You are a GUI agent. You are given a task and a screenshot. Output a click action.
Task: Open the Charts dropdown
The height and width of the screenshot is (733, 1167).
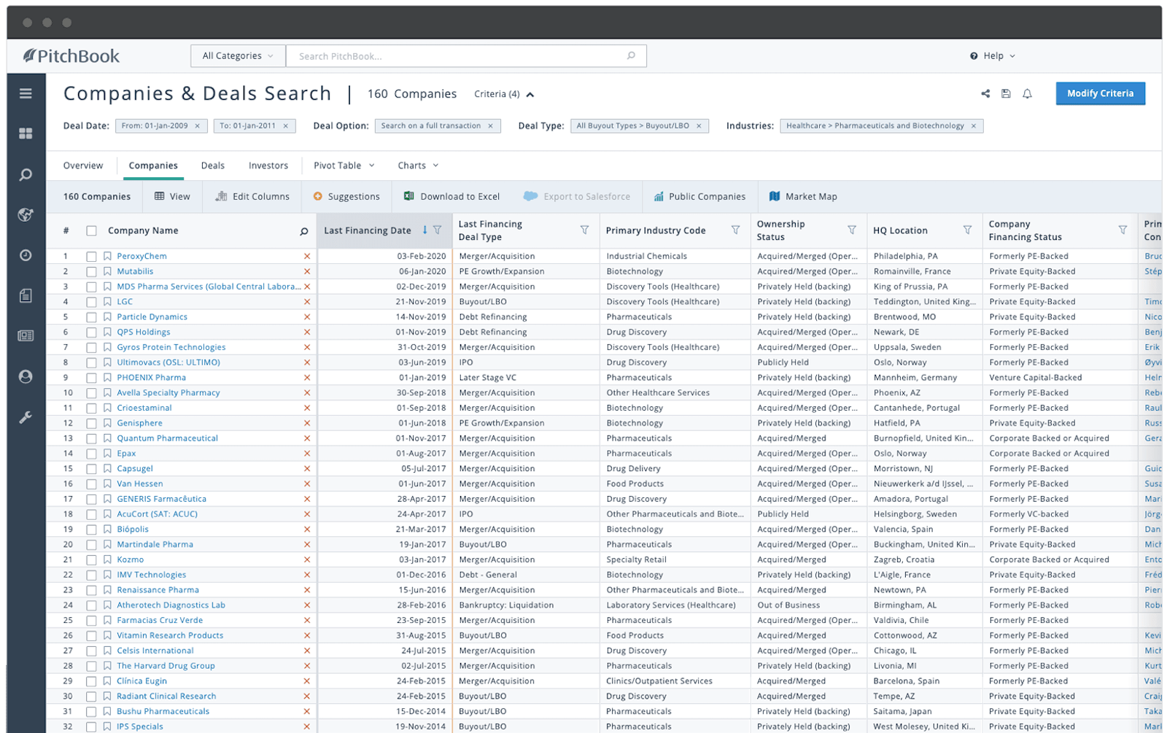pyautogui.click(x=418, y=166)
